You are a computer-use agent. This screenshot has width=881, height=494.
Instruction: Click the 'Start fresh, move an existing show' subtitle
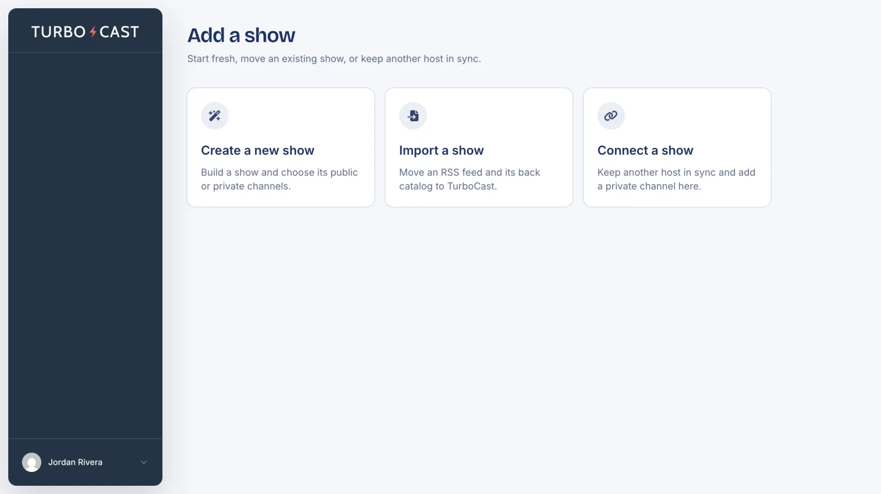[334, 58]
